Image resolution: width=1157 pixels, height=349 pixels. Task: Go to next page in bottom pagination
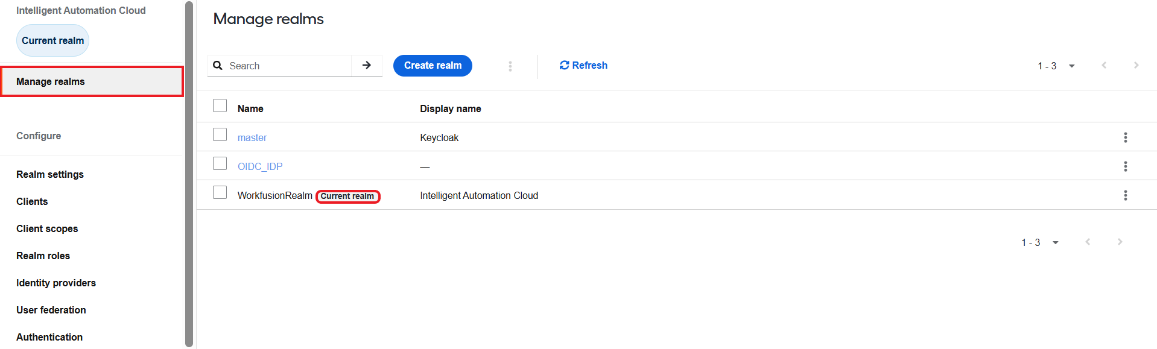(x=1120, y=242)
